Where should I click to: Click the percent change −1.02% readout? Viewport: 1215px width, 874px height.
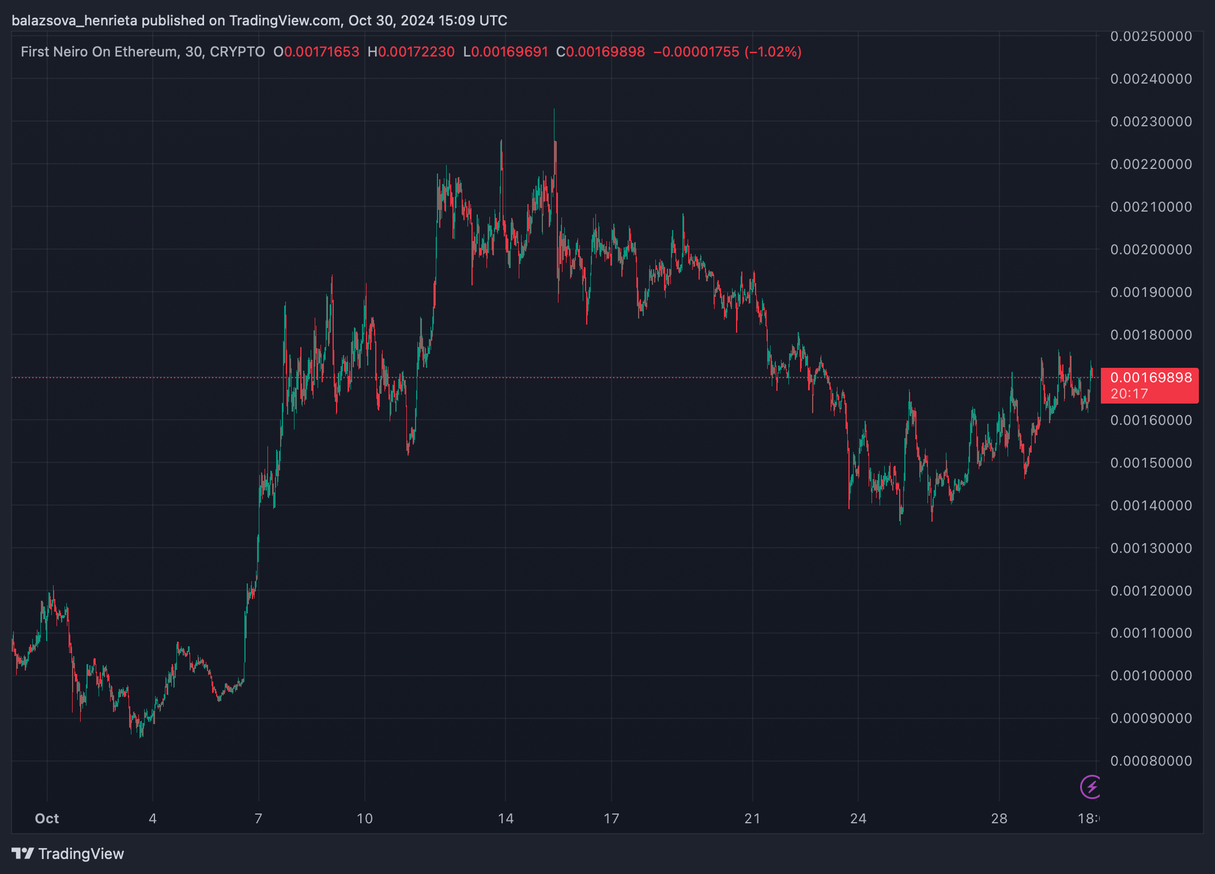click(x=773, y=52)
